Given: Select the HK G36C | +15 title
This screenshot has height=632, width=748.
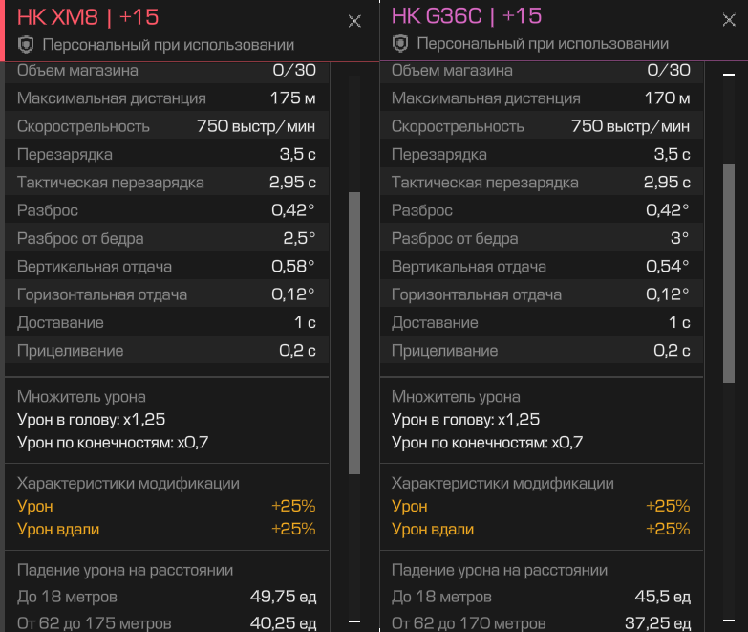Looking at the screenshot, I should (466, 16).
